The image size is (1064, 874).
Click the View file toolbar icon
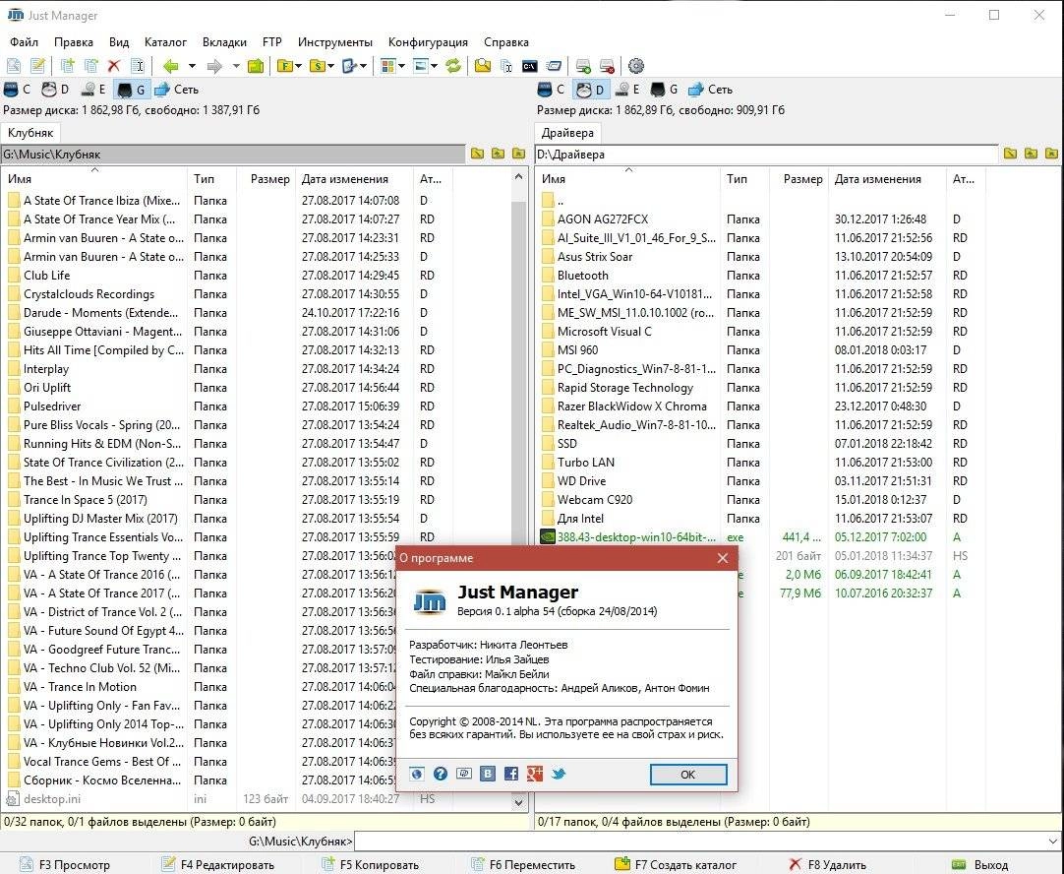tap(14, 66)
